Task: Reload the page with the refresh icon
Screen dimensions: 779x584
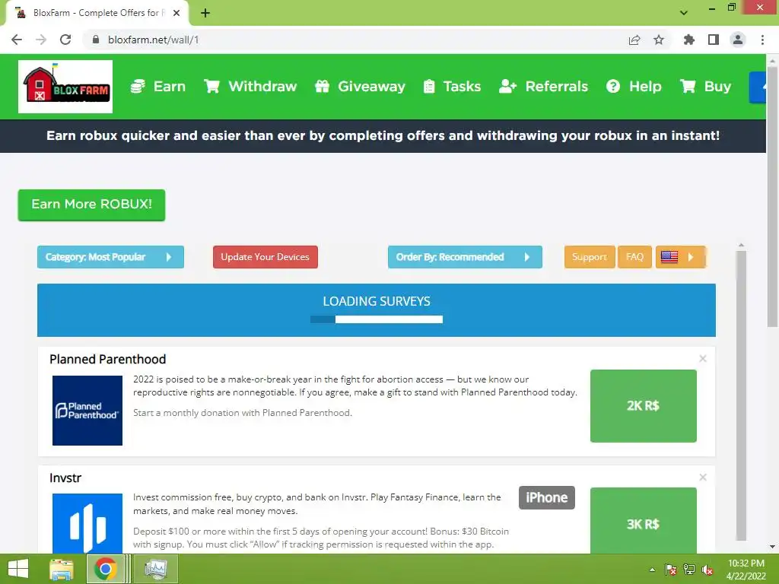Action: [65, 40]
